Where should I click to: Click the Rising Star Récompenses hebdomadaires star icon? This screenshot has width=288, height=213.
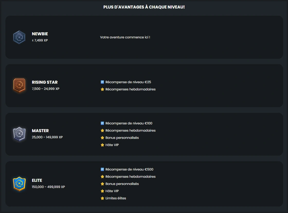coord(102,89)
